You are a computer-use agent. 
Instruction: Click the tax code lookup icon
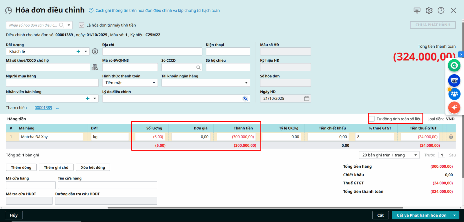[x=95, y=67]
